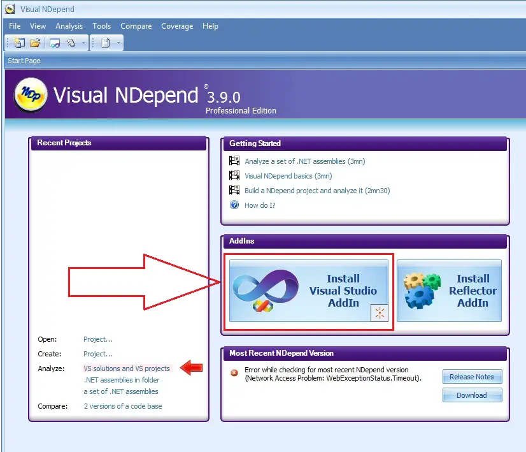Click the stacked assemblies toolbar icon

(x=71, y=43)
